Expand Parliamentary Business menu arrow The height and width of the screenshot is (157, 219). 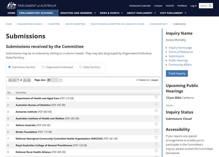pyautogui.click(x=56, y=13)
